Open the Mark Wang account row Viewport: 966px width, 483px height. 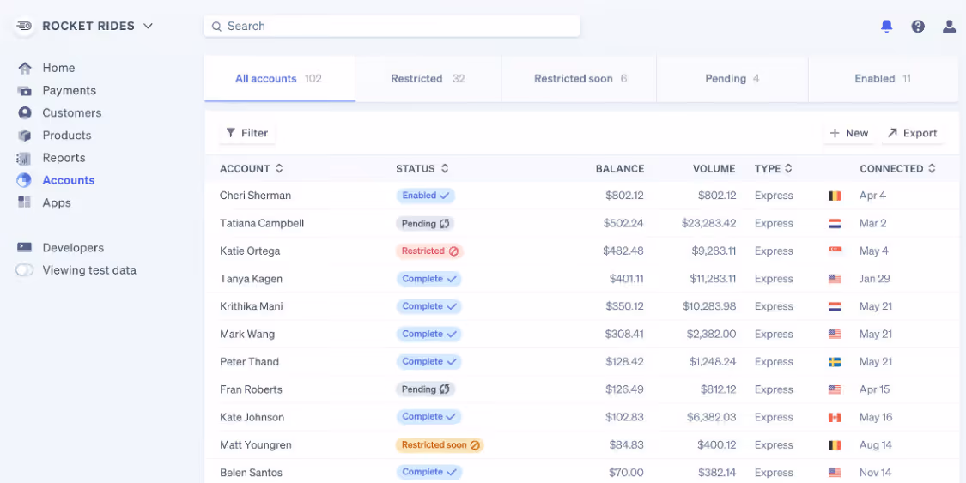click(x=581, y=334)
